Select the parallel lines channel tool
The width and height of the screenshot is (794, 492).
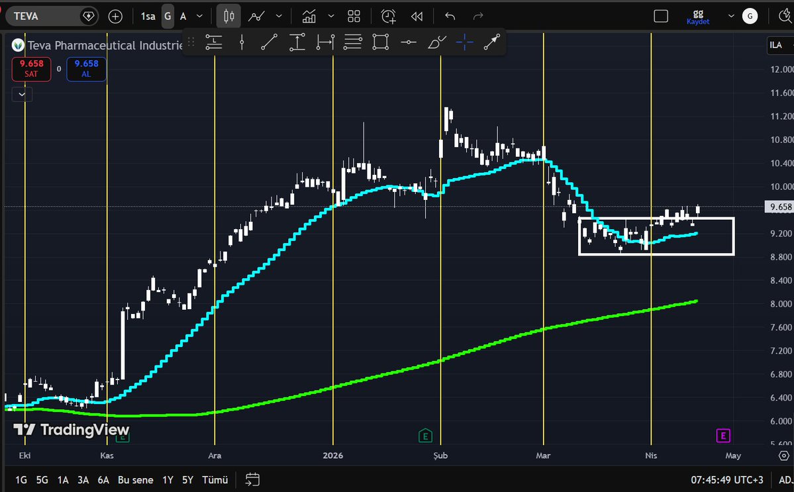tap(352, 42)
